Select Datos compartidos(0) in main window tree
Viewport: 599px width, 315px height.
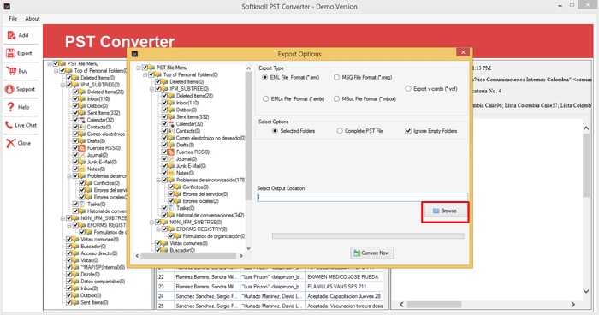point(103,282)
